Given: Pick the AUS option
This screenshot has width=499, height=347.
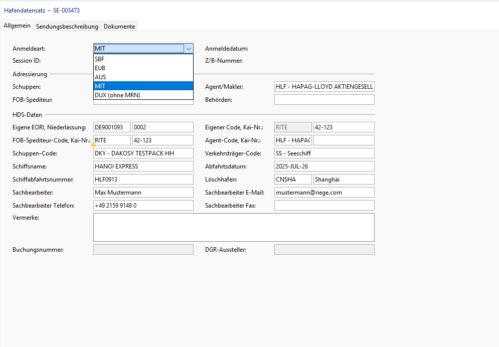Looking at the screenshot, I should 143,77.
